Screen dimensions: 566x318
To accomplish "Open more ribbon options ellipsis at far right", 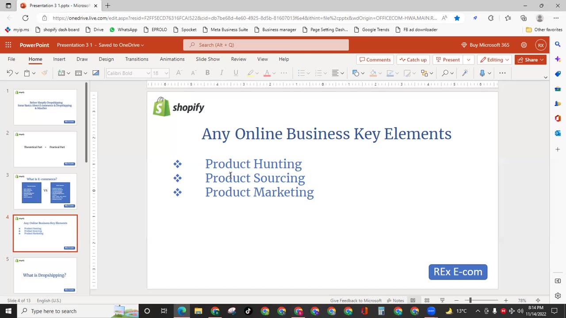I will coord(502,73).
